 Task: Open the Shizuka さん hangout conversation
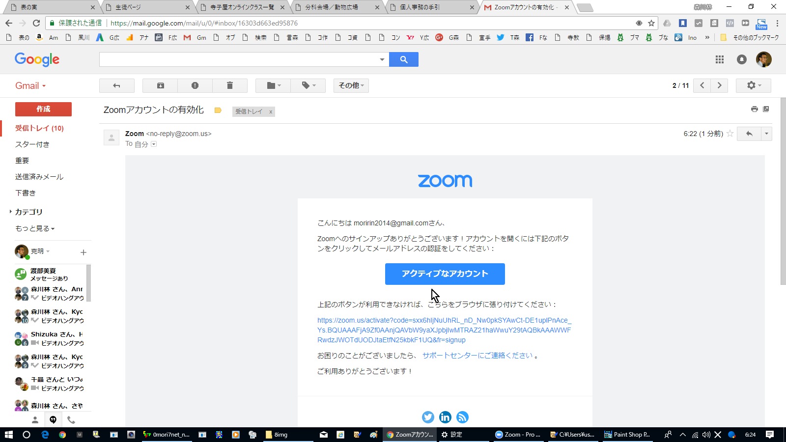tap(49, 338)
